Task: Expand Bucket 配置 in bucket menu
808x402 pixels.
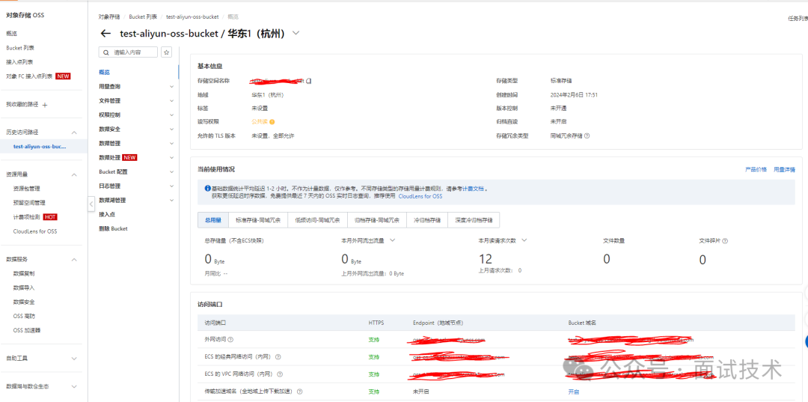Action: click(171, 171)
